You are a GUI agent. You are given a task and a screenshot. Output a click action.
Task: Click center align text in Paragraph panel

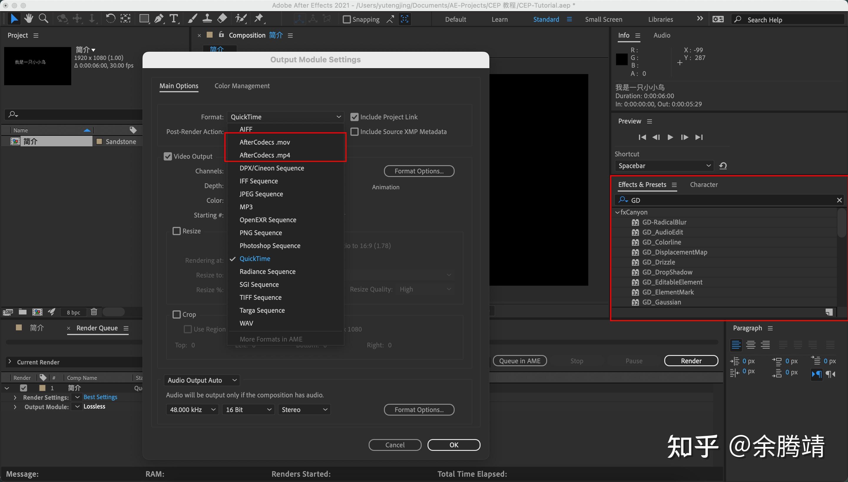(751, 345)
